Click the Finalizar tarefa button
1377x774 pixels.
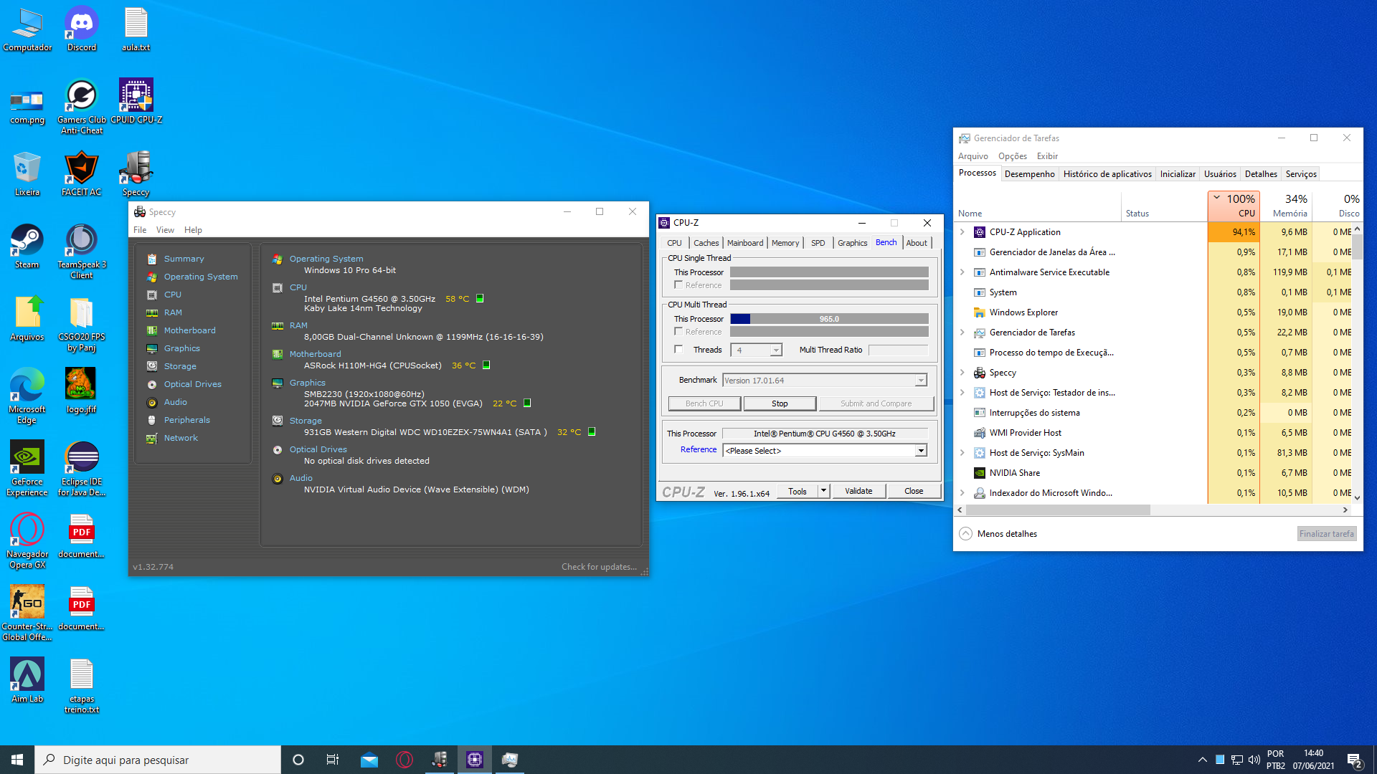pos(1327,534)
